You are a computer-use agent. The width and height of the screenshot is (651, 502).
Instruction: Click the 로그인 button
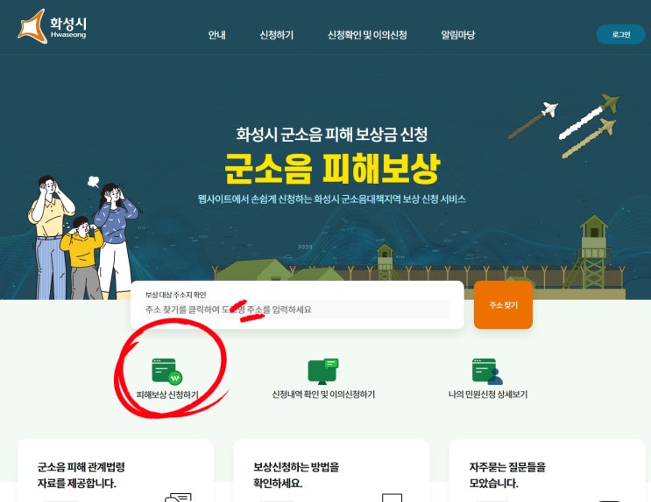point(621,34)
